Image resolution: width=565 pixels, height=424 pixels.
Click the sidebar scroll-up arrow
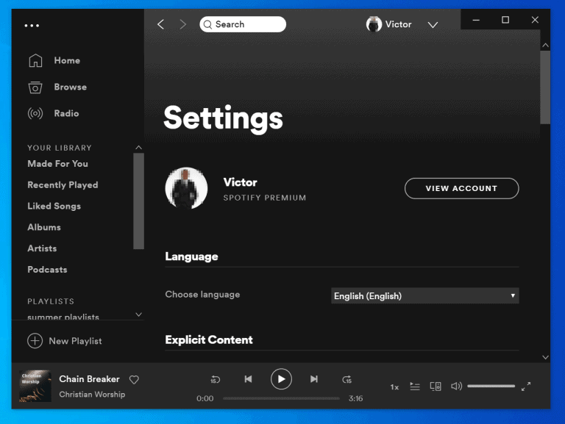click(x=139, y=148)
